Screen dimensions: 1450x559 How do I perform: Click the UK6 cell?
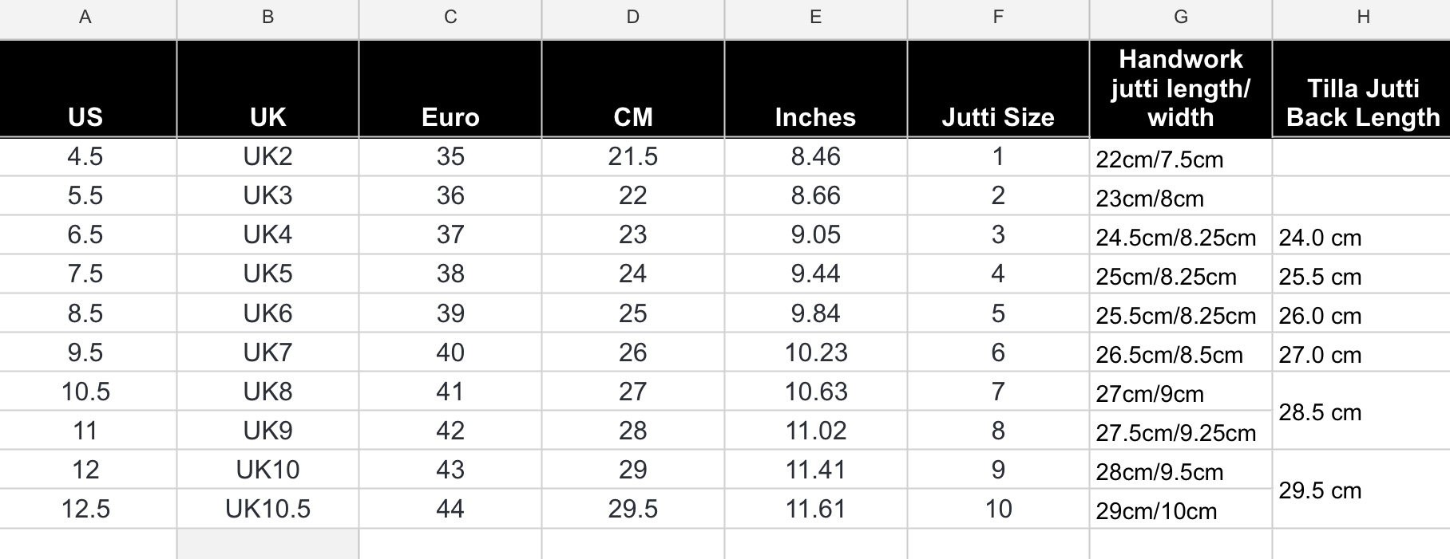(268, 313)
